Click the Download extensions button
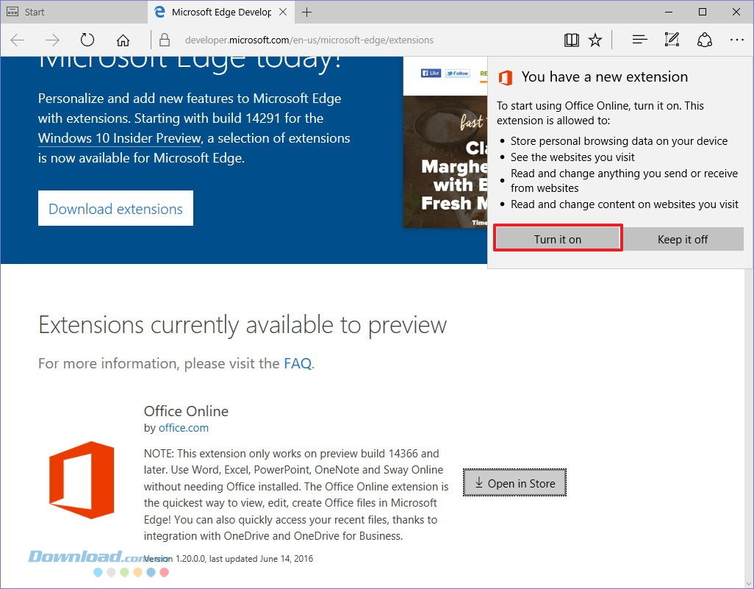The height and width of the screenshot is (589, 754). click(115, 209)
